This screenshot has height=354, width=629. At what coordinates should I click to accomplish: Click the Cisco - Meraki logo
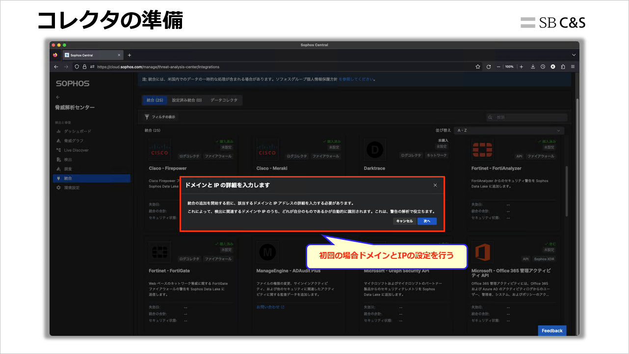pos(267,149)
